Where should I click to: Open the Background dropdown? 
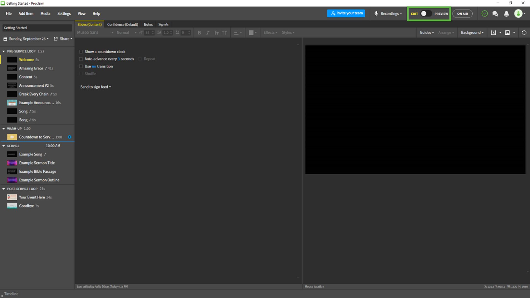click(x=472, y=33)
